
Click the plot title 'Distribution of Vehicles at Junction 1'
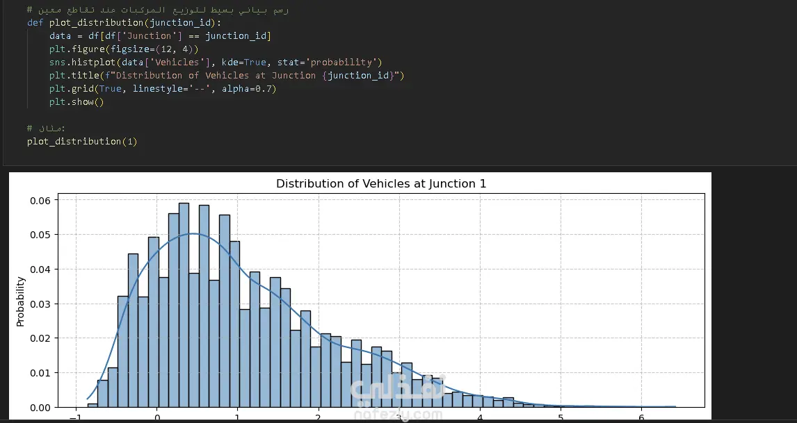point(381,184)
